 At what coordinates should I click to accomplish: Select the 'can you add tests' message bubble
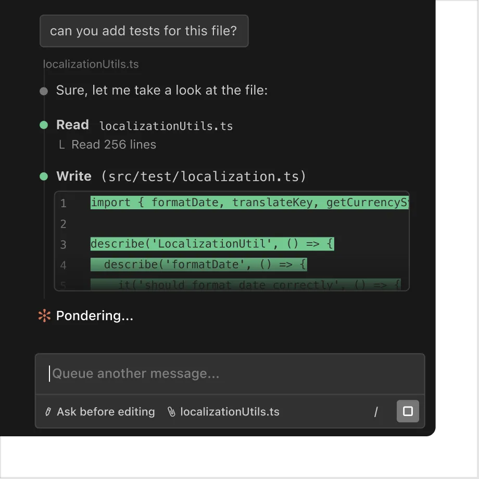(x=144, y=31)
